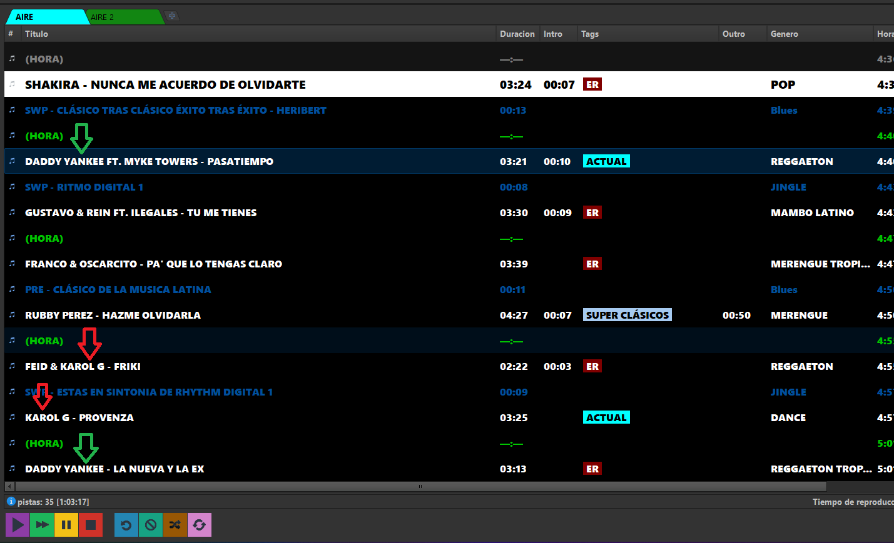Click the ER tag on Tu Me Tienes row
Viewport: 894px width, 543px height.
592,212
